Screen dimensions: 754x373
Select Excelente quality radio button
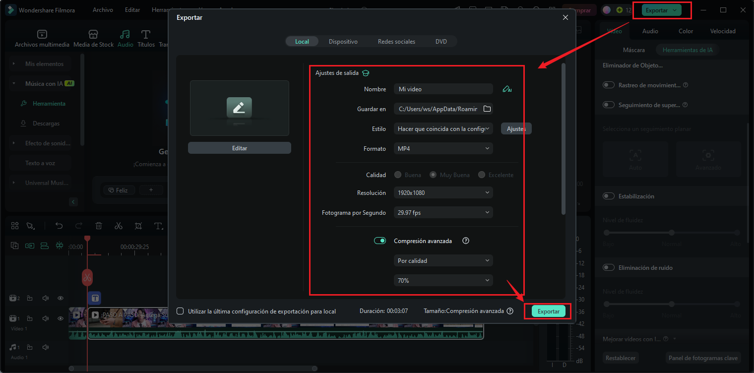pyautogui.click(x=482, y=175)
